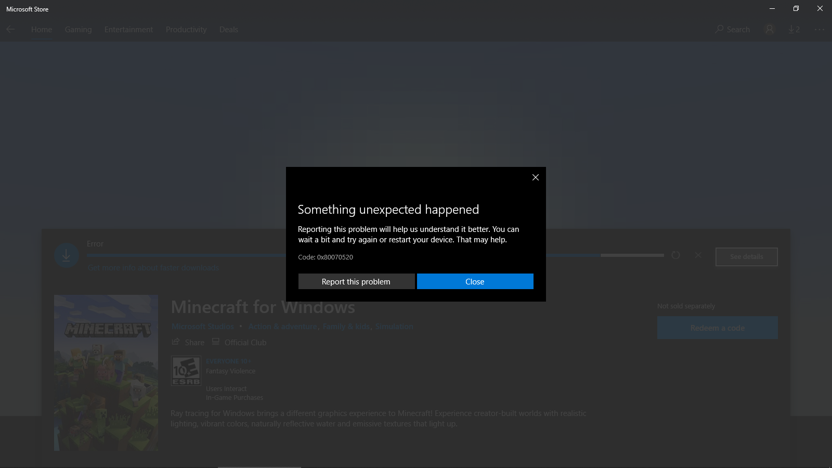Click the Redeem a code button

tap(717, 328)
